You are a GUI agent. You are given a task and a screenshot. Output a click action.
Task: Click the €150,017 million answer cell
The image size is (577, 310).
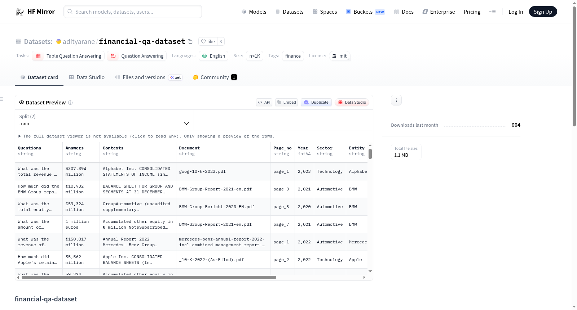[x=81, y=242]
